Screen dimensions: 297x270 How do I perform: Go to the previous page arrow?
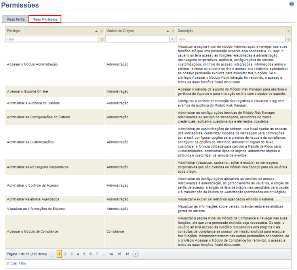[52, 254]
